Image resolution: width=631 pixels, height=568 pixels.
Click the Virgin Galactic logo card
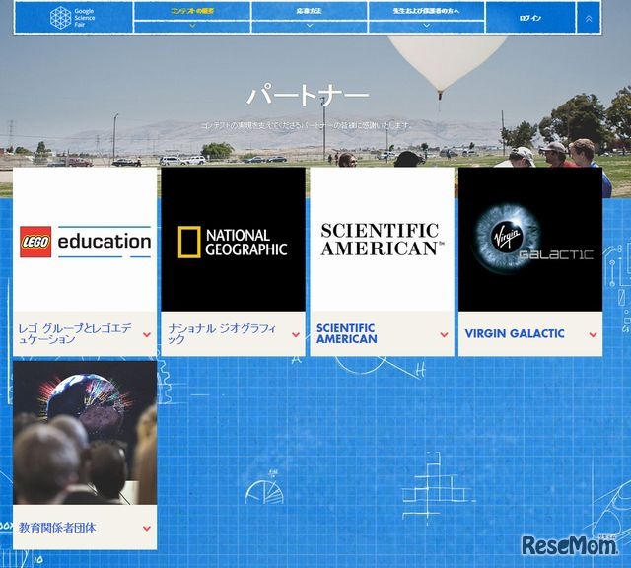coord(530,240)
